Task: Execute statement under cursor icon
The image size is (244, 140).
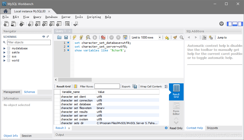Action: point(81,38)
